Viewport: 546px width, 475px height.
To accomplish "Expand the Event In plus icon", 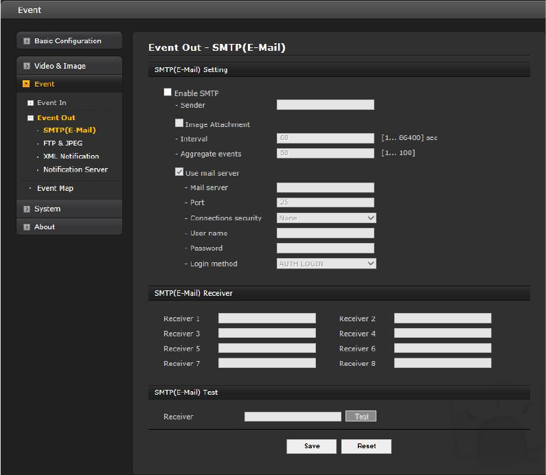I will [x=30, y=103].
